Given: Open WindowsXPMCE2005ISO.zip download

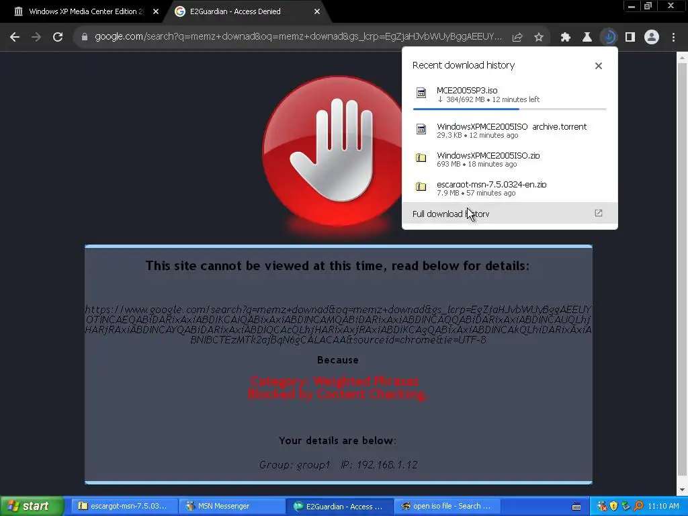Looking at the screenshot, I should (509, 159).
